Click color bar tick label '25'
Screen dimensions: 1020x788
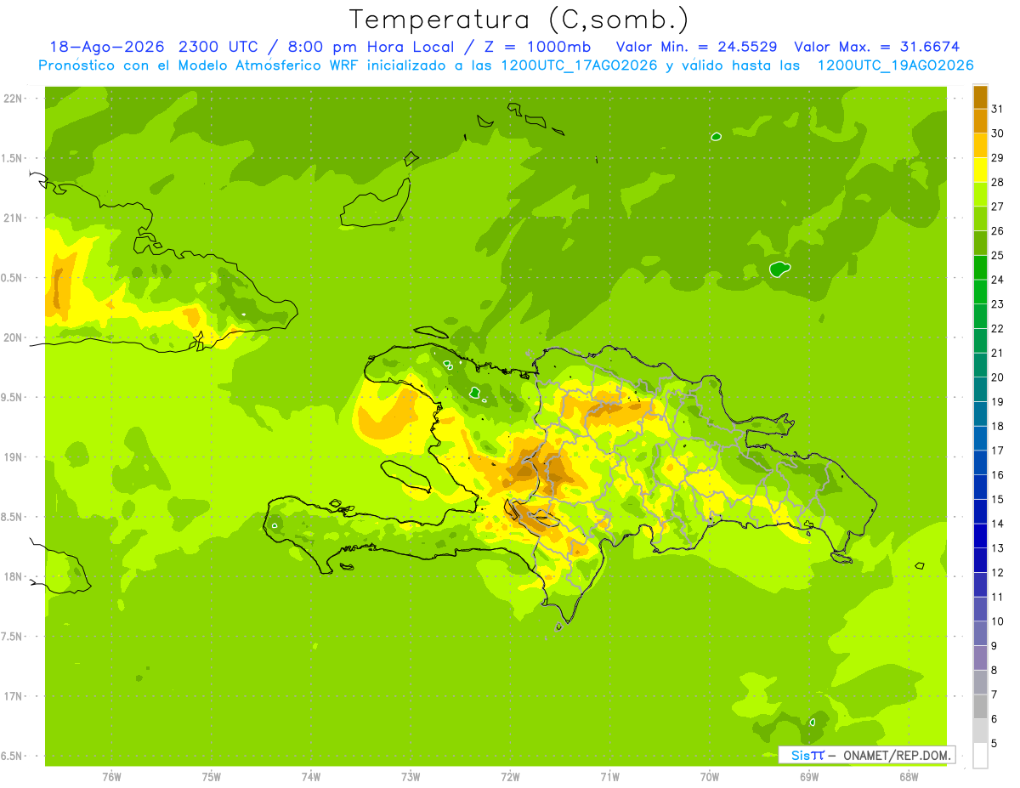click(998, 255)
